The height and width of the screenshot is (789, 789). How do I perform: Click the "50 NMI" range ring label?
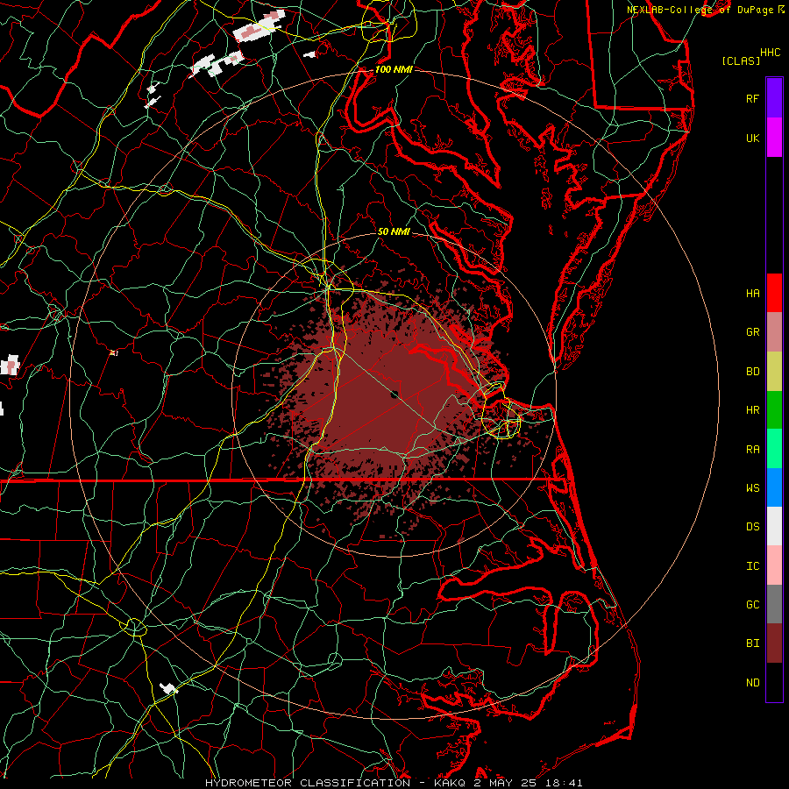394,231
